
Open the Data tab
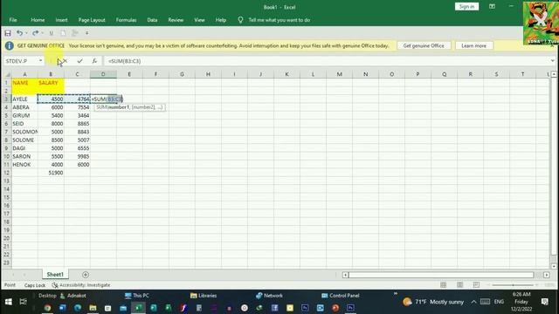152,20
